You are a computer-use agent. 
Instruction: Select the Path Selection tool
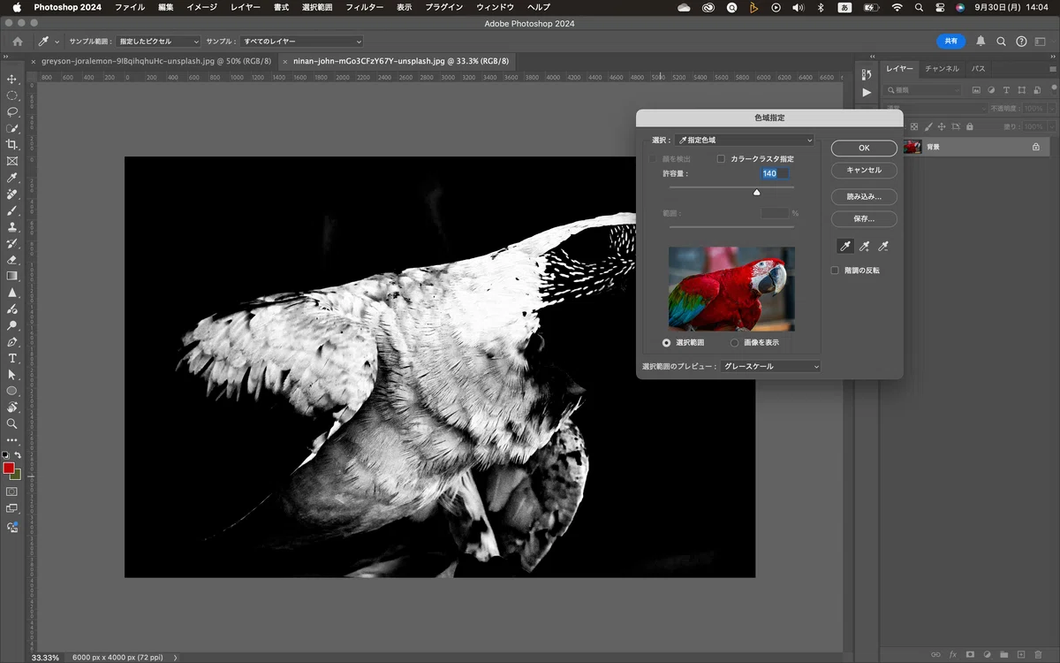12,375
